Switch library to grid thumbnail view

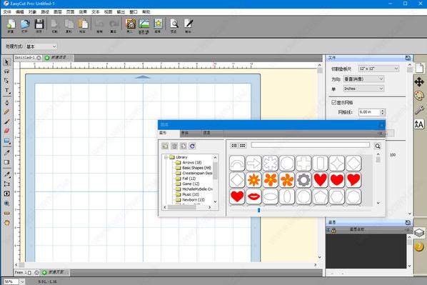(242, 146)
